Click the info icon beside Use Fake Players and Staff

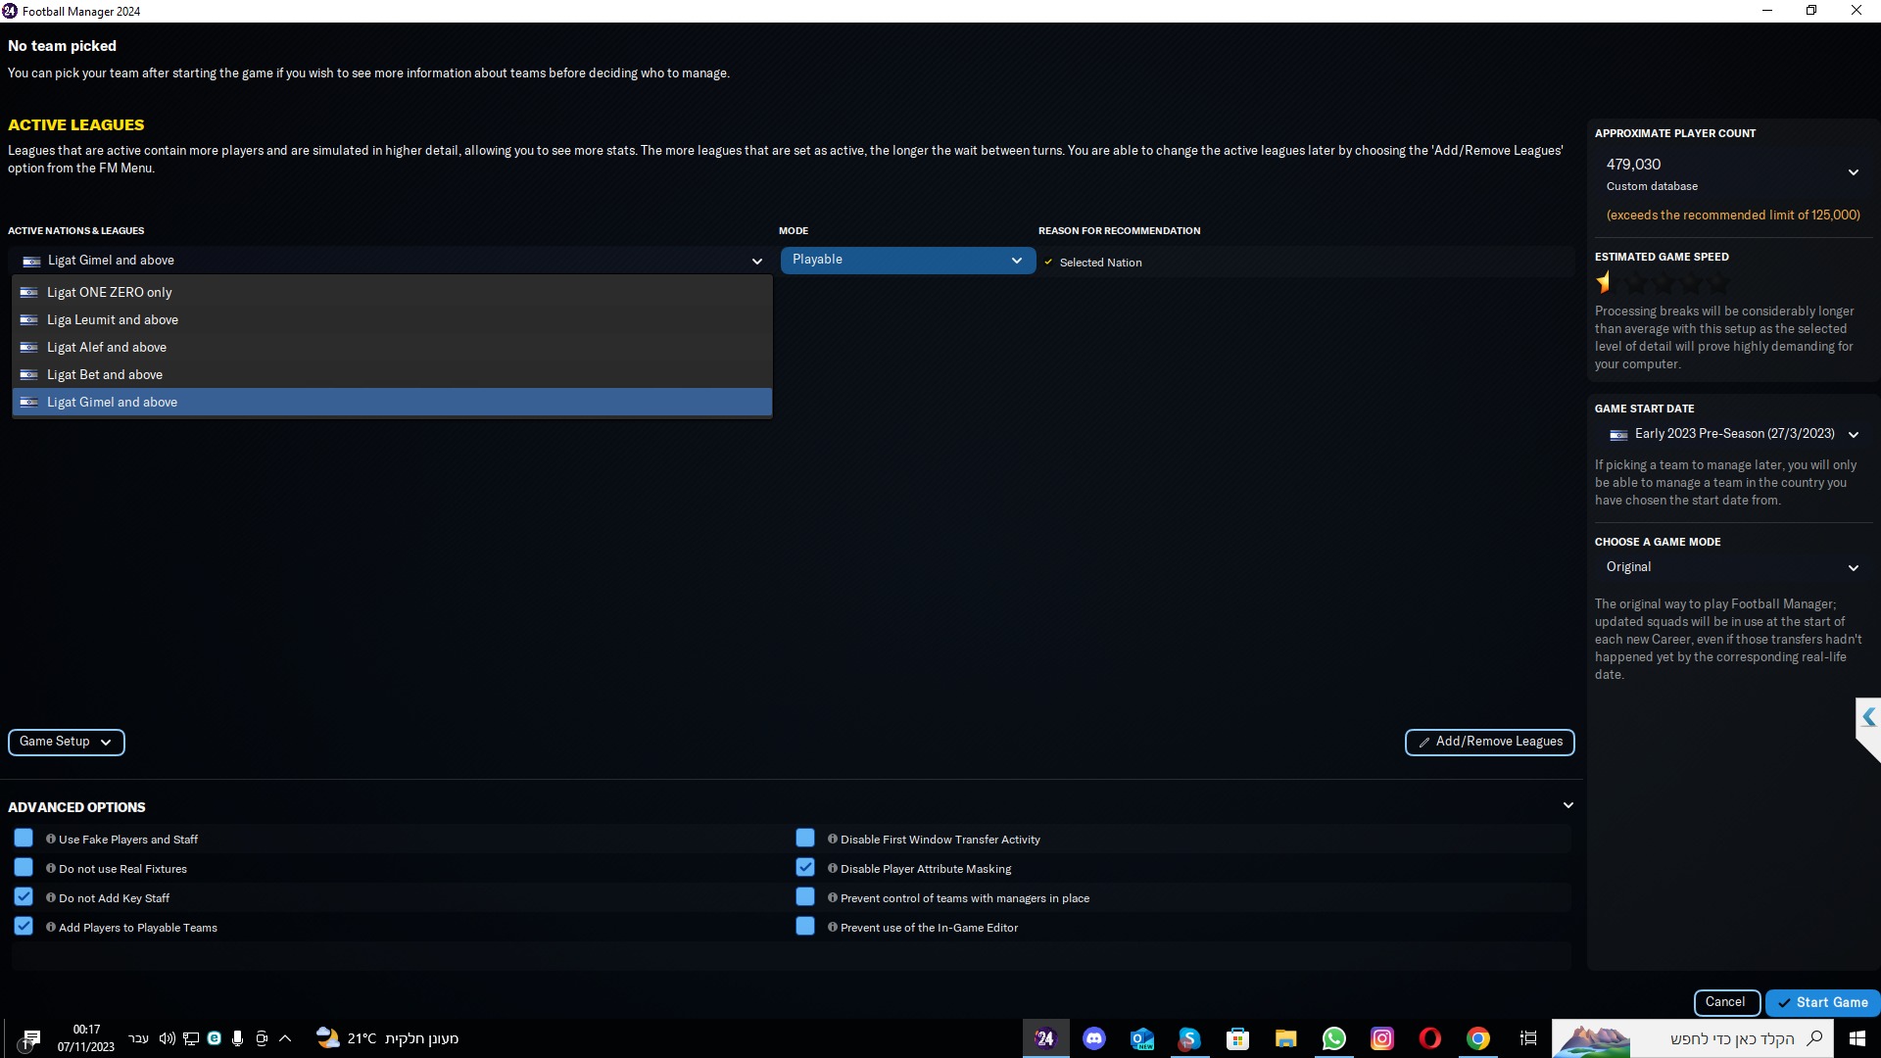point(51,840)
